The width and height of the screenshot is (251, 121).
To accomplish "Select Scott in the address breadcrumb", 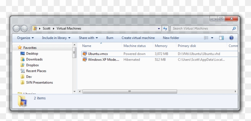I will (x=46, y=28).
